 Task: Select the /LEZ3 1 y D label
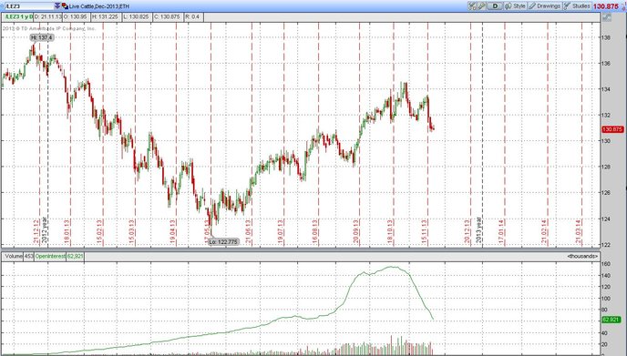click(18, 16)
